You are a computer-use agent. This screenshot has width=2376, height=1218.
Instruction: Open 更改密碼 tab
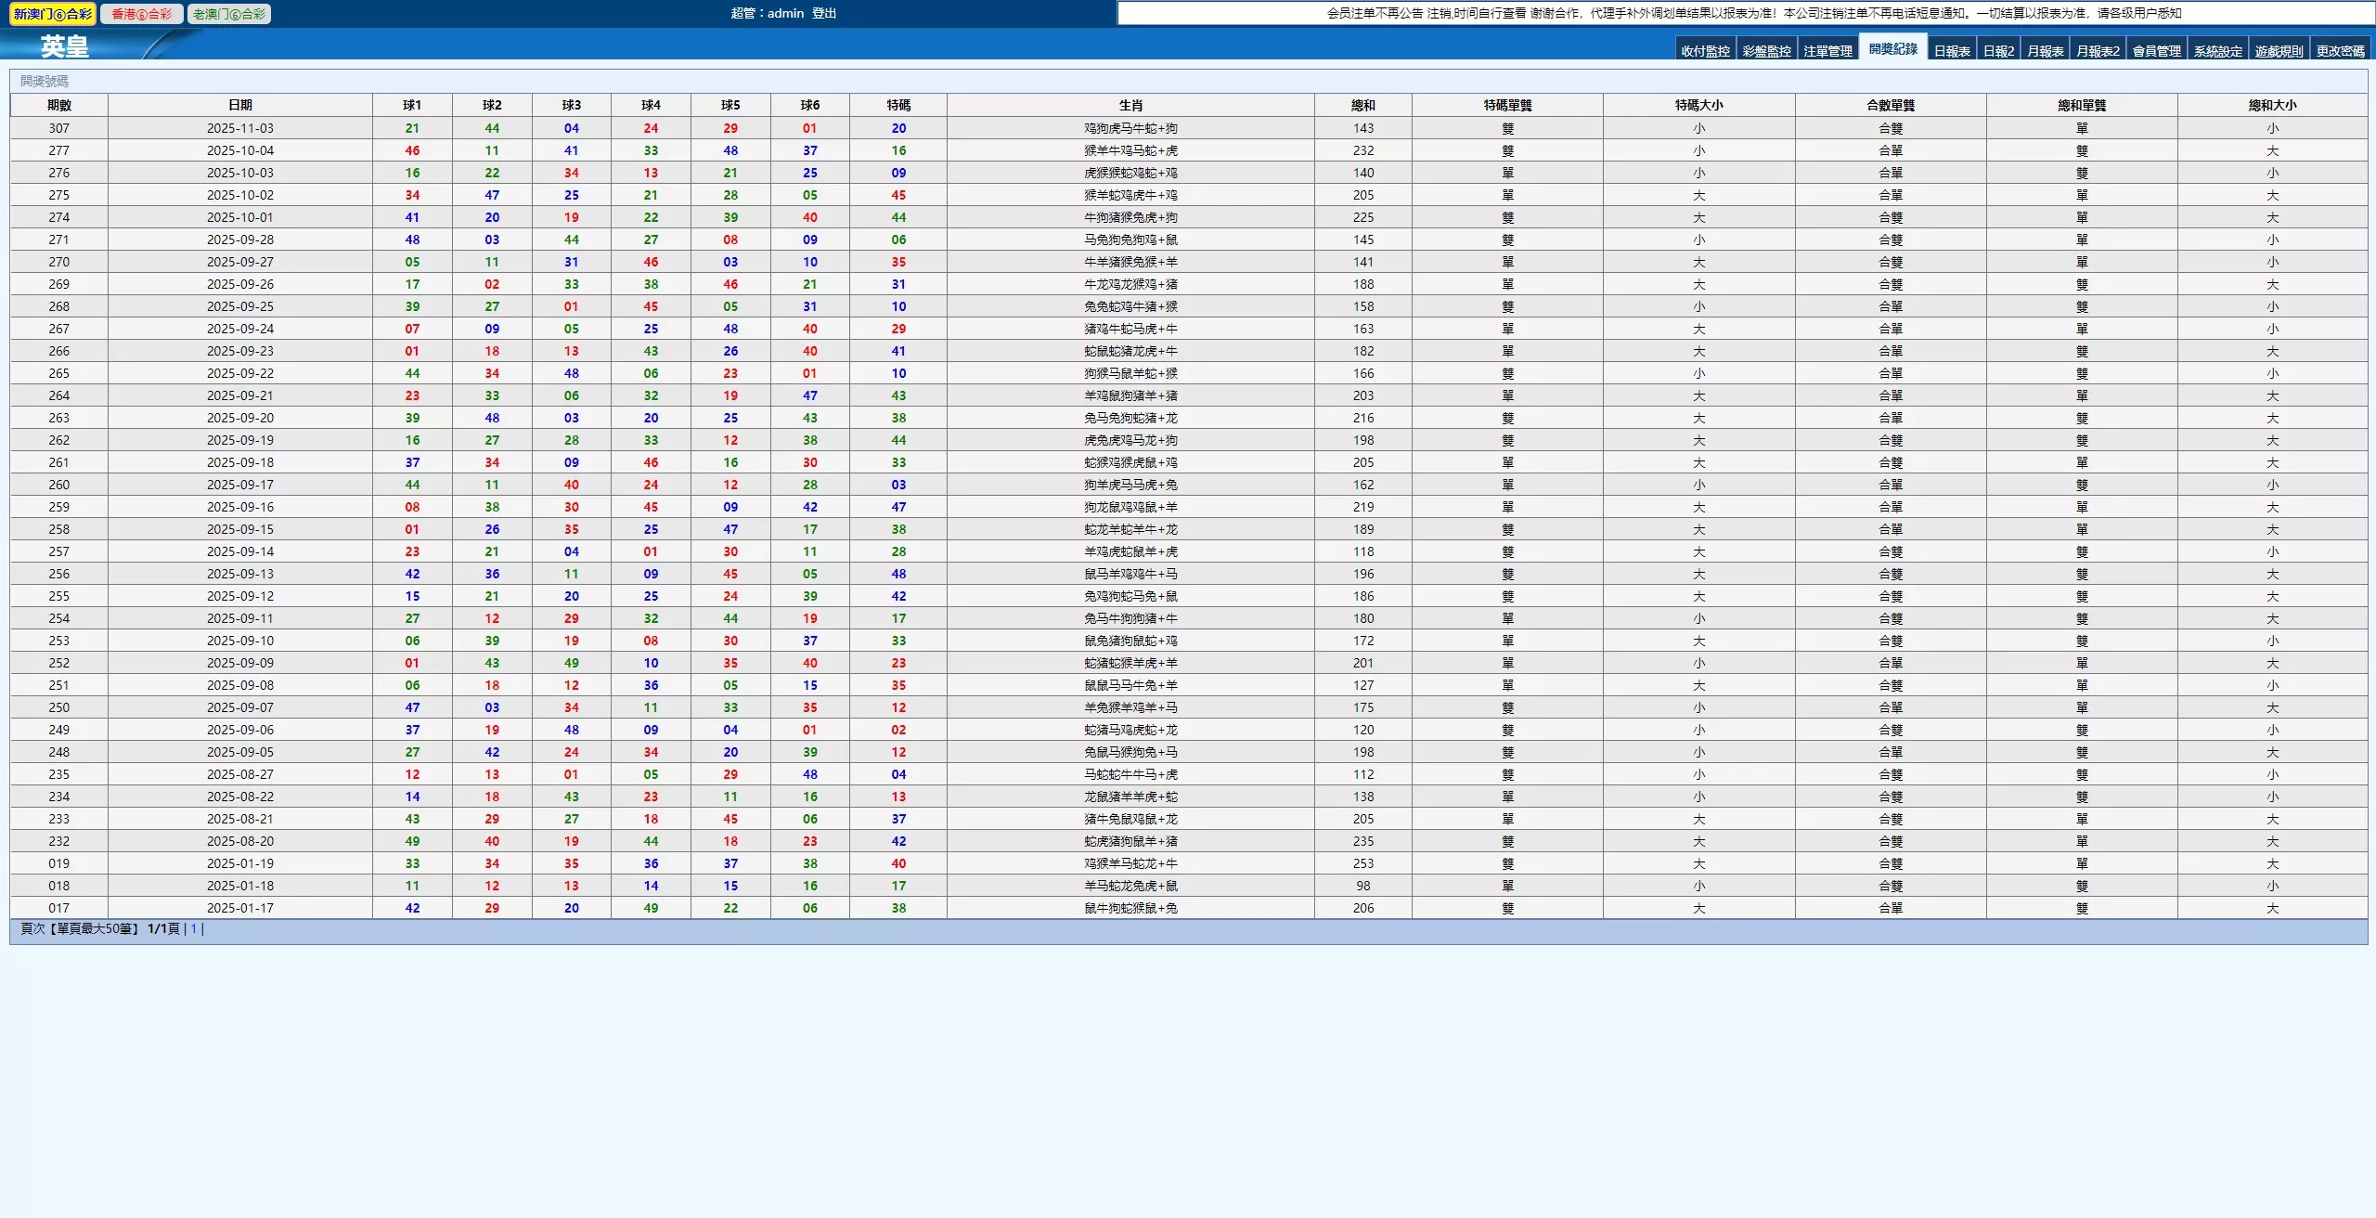point(2340,51)
